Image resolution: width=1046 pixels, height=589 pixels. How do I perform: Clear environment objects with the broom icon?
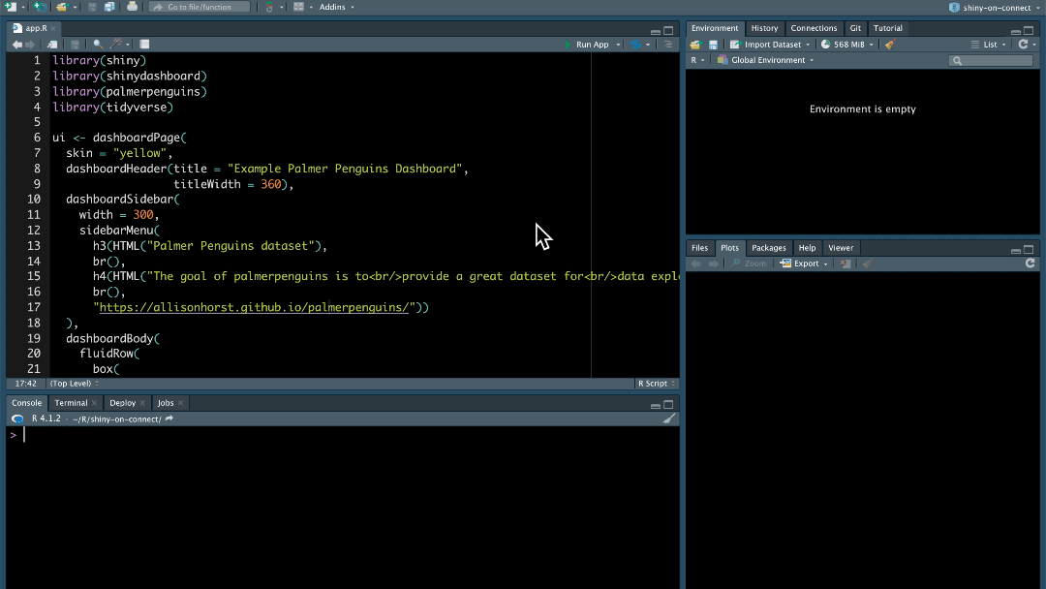point(889,45)
